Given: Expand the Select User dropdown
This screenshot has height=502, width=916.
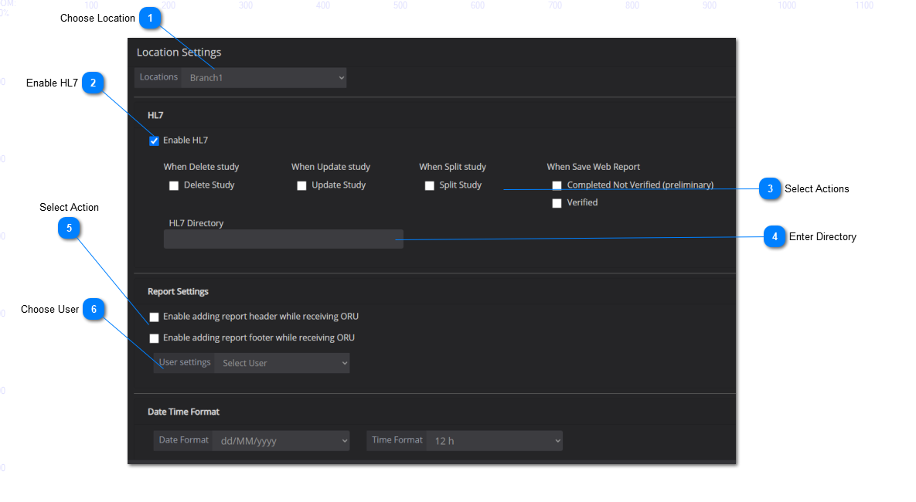Looking at the screenshot, I should click(x=281, y=363).
